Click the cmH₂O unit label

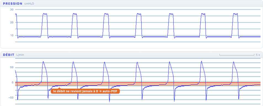click(x=29, y=4)
